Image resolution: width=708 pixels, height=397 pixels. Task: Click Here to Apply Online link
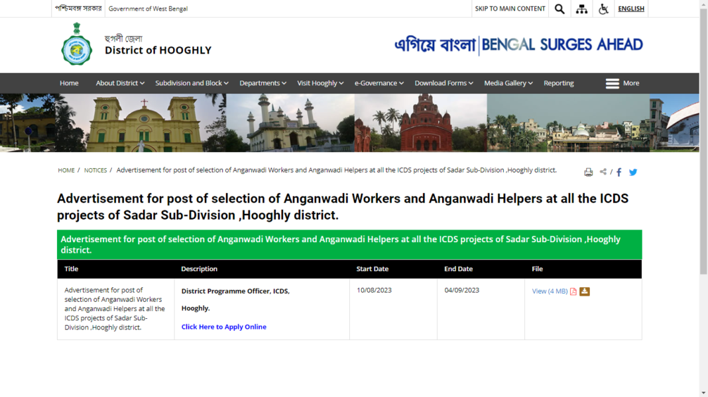tap(223, 326)
